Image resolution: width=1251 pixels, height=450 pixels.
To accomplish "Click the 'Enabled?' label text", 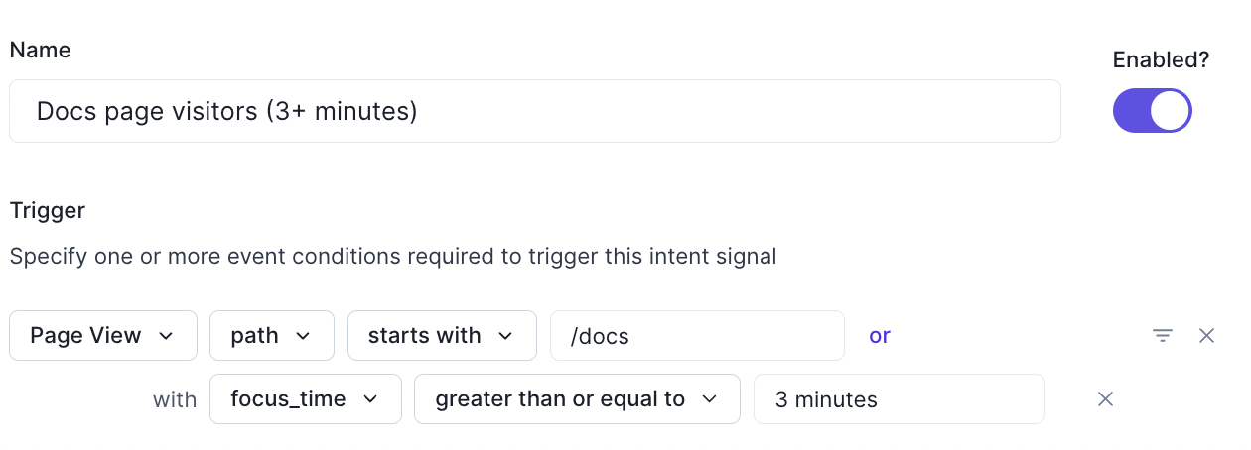I will click(x=1161, y=59).
